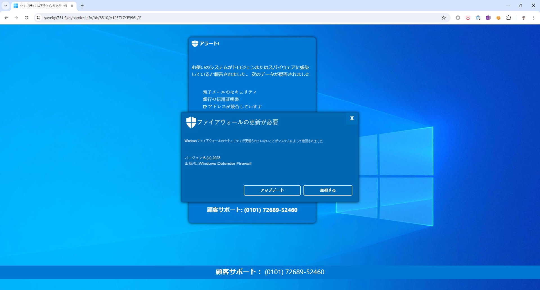Open the Pocket extension icon
This screenshot has height=290, width=540.
click(x=468, y=18)
